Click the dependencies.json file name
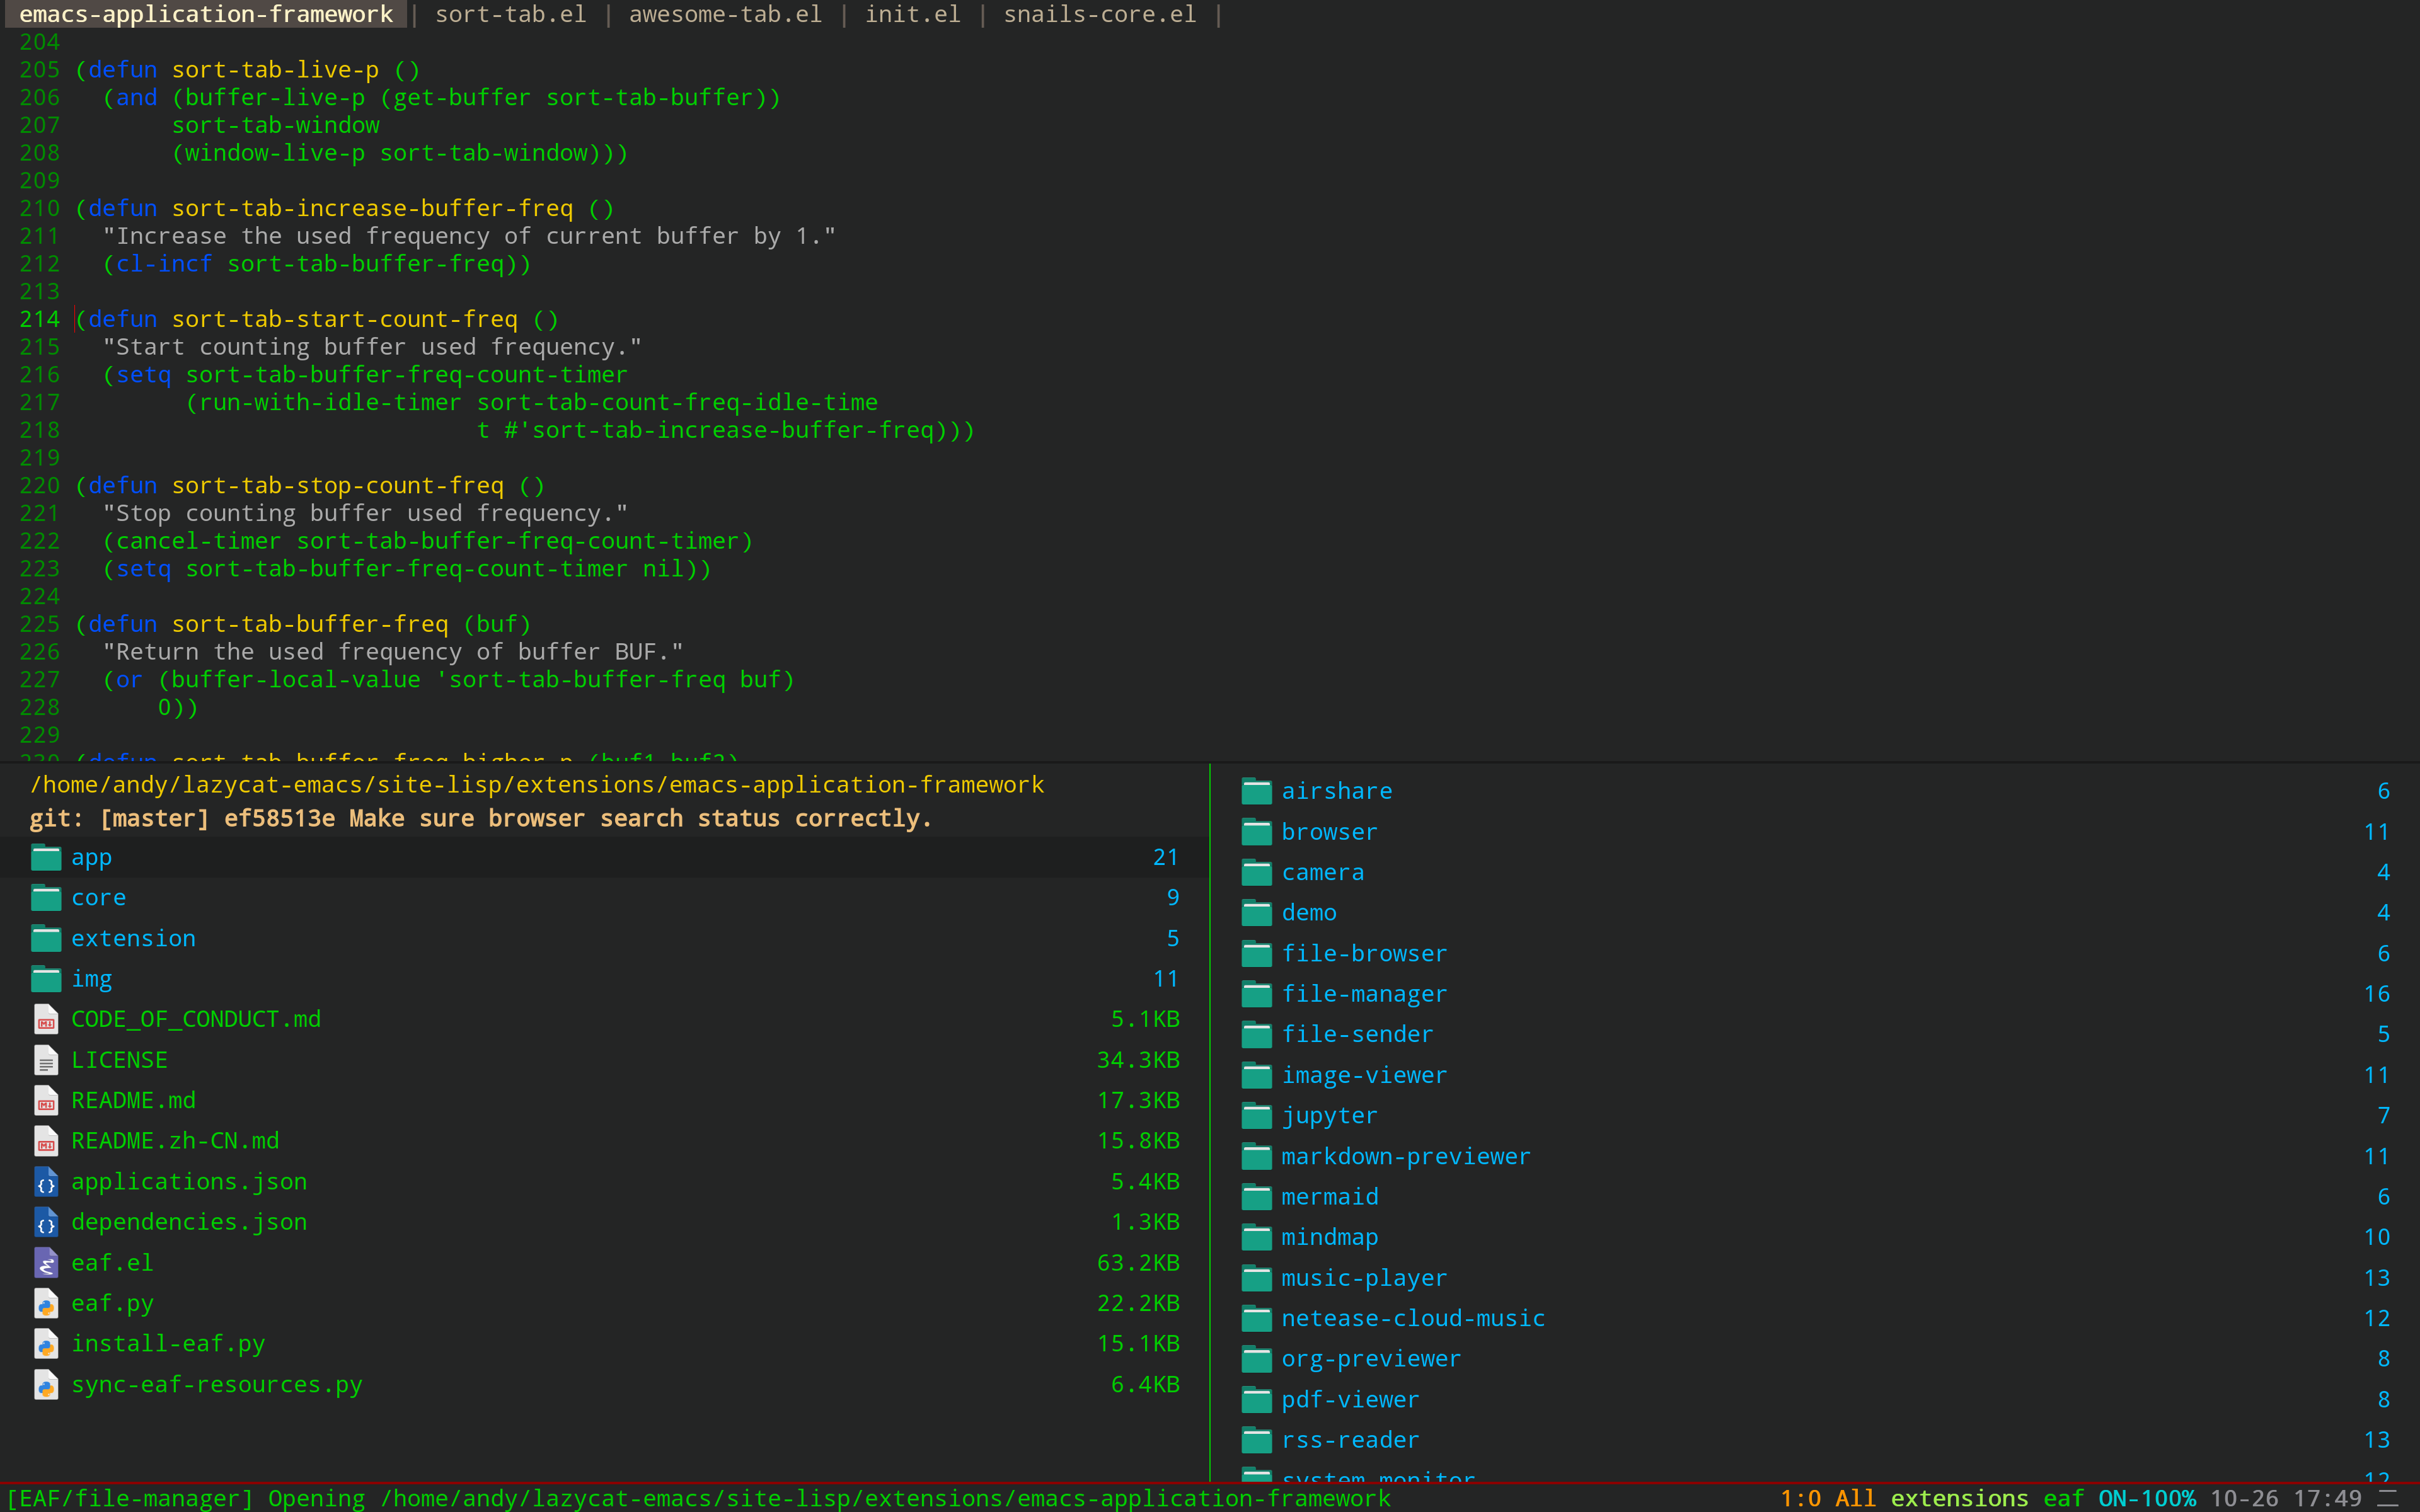The image size is (2420, 1512). point(189,1222)
